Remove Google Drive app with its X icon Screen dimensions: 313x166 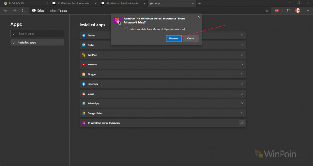(x=242, y=113)
